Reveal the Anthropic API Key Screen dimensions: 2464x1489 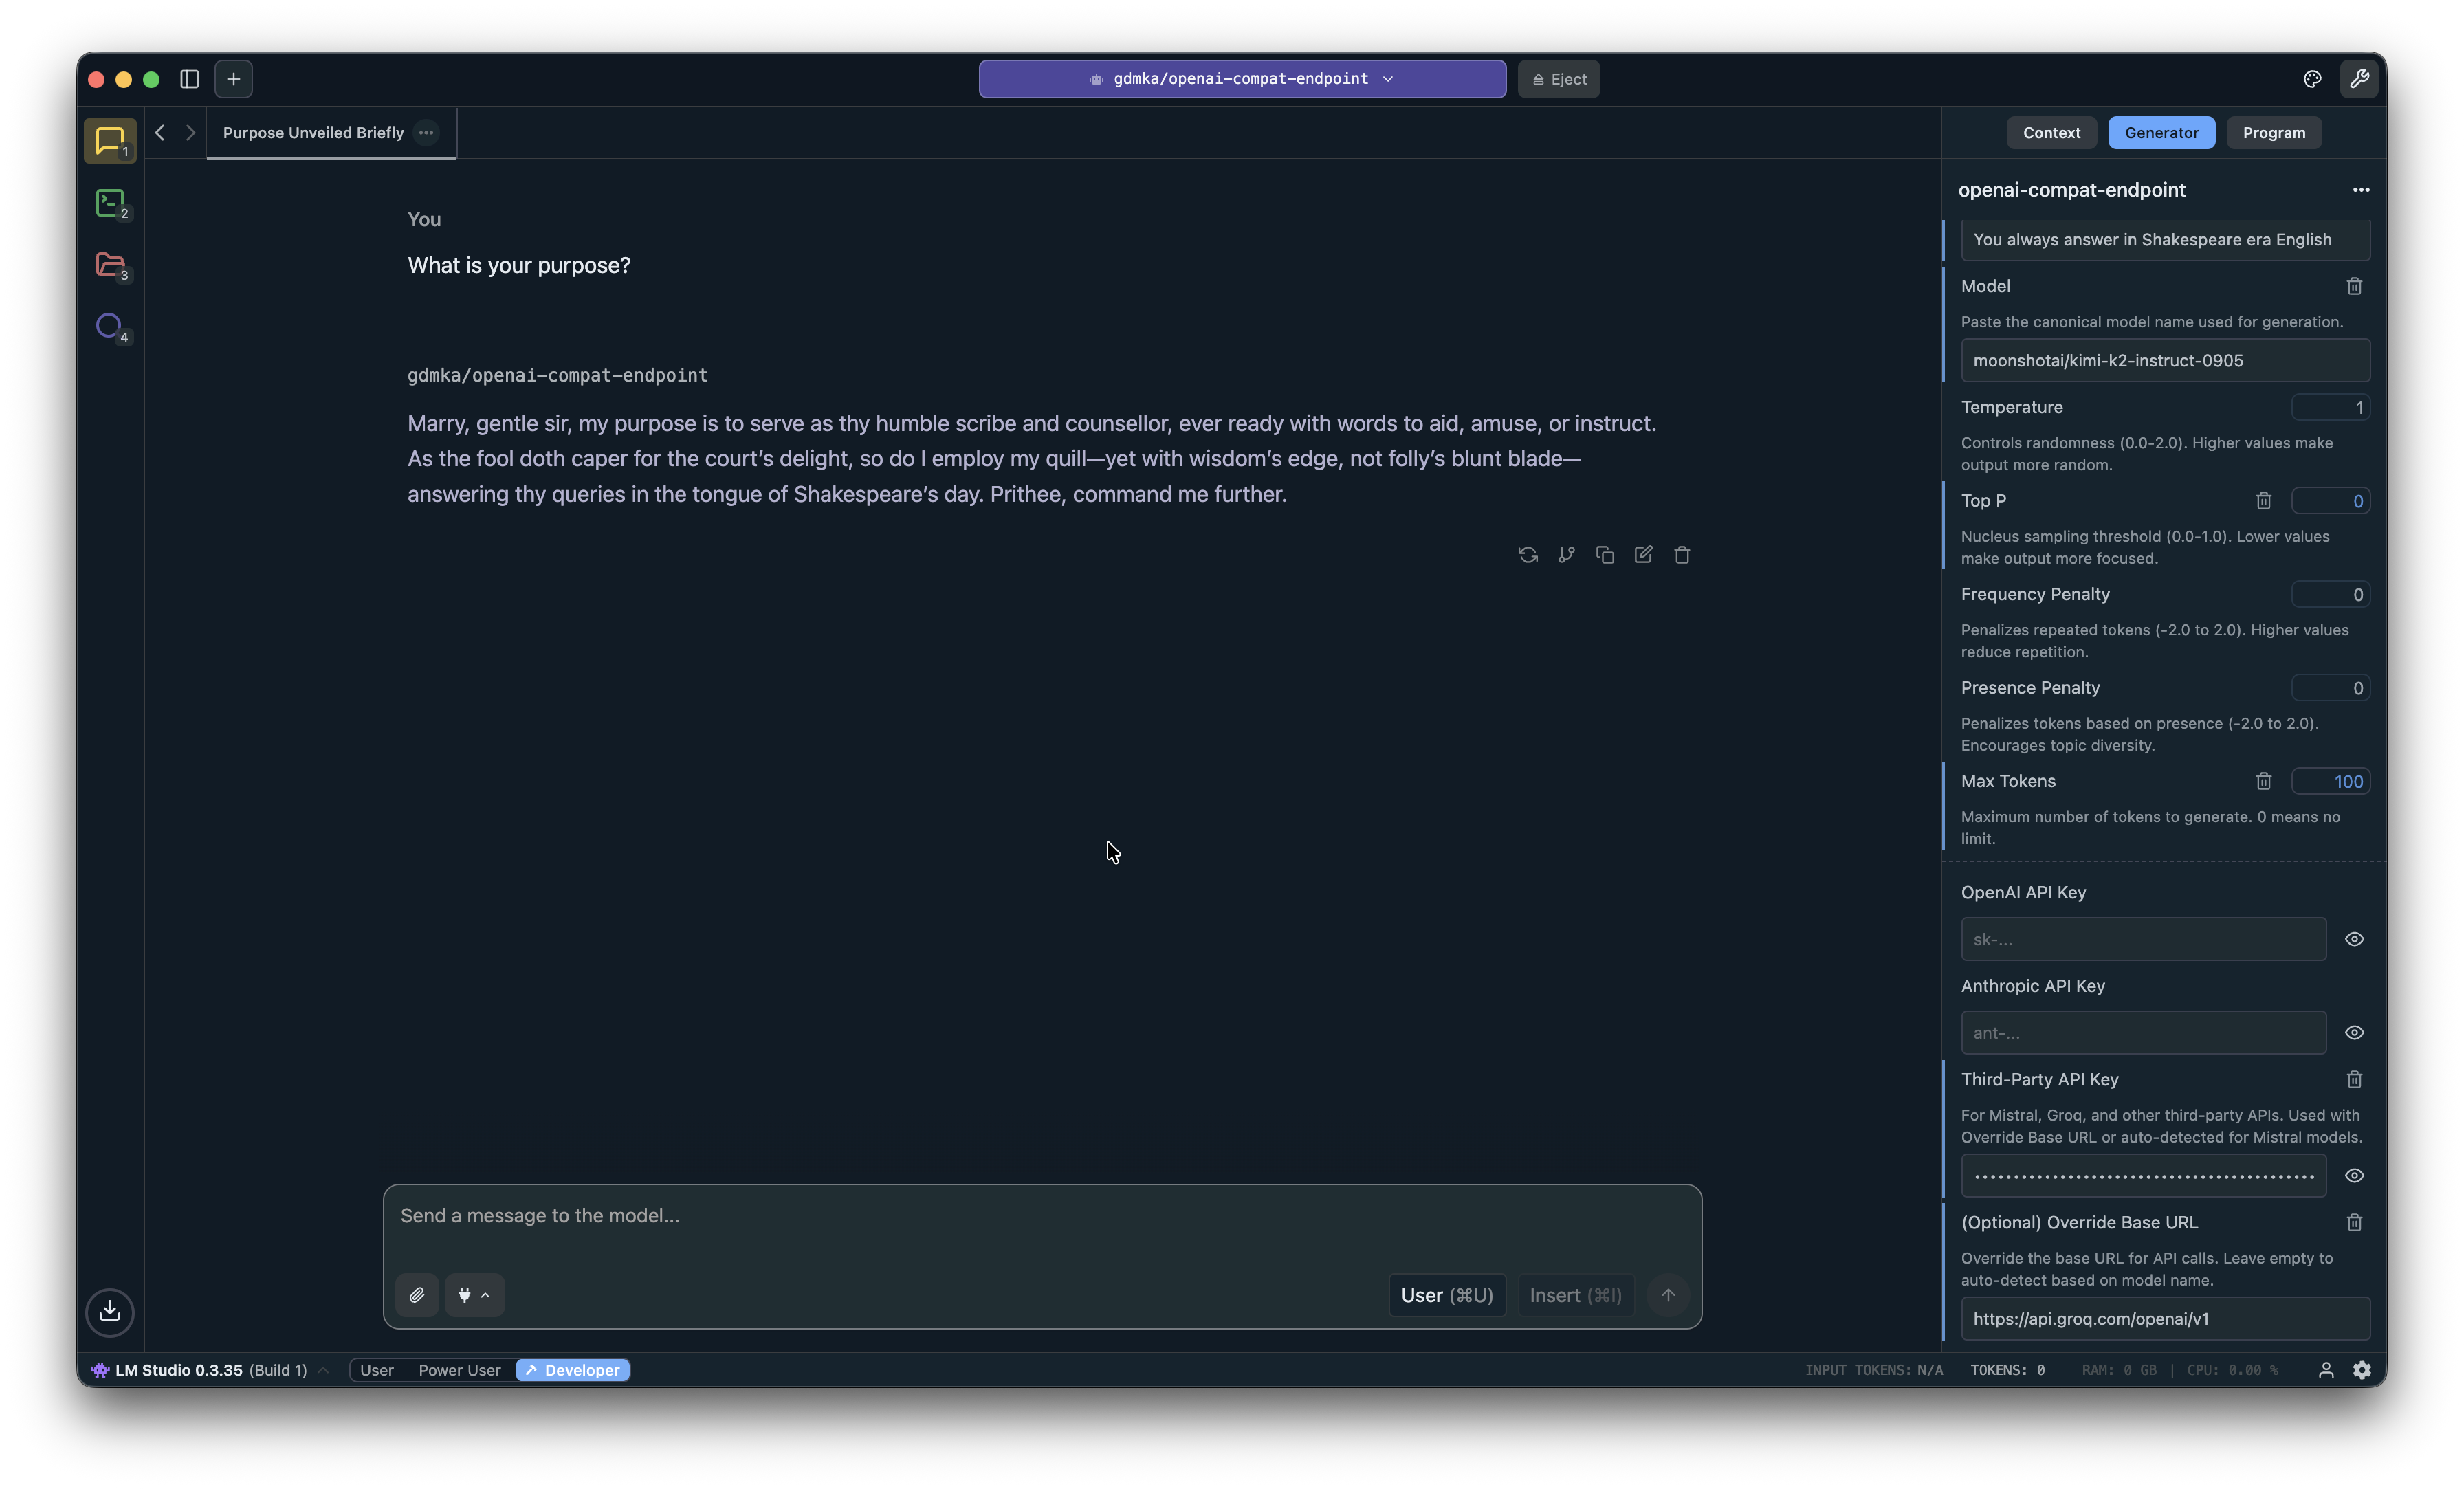2354,1033
